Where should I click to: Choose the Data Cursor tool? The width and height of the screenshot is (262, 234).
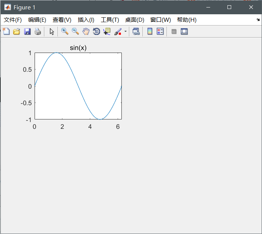(107, 32)
